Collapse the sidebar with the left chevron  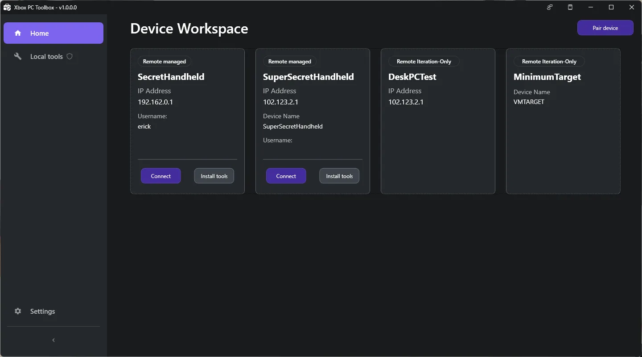(x=53, y=340)
